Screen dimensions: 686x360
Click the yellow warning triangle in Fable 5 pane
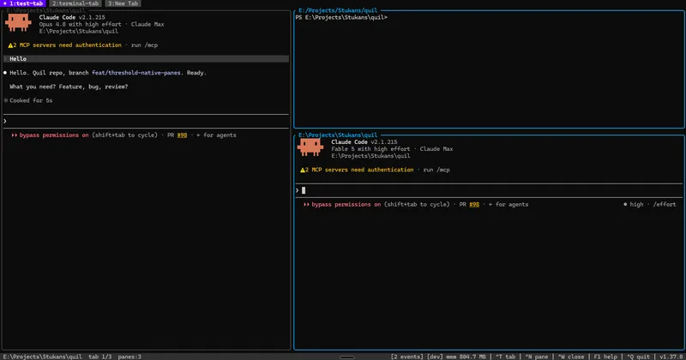coord(303,170)
